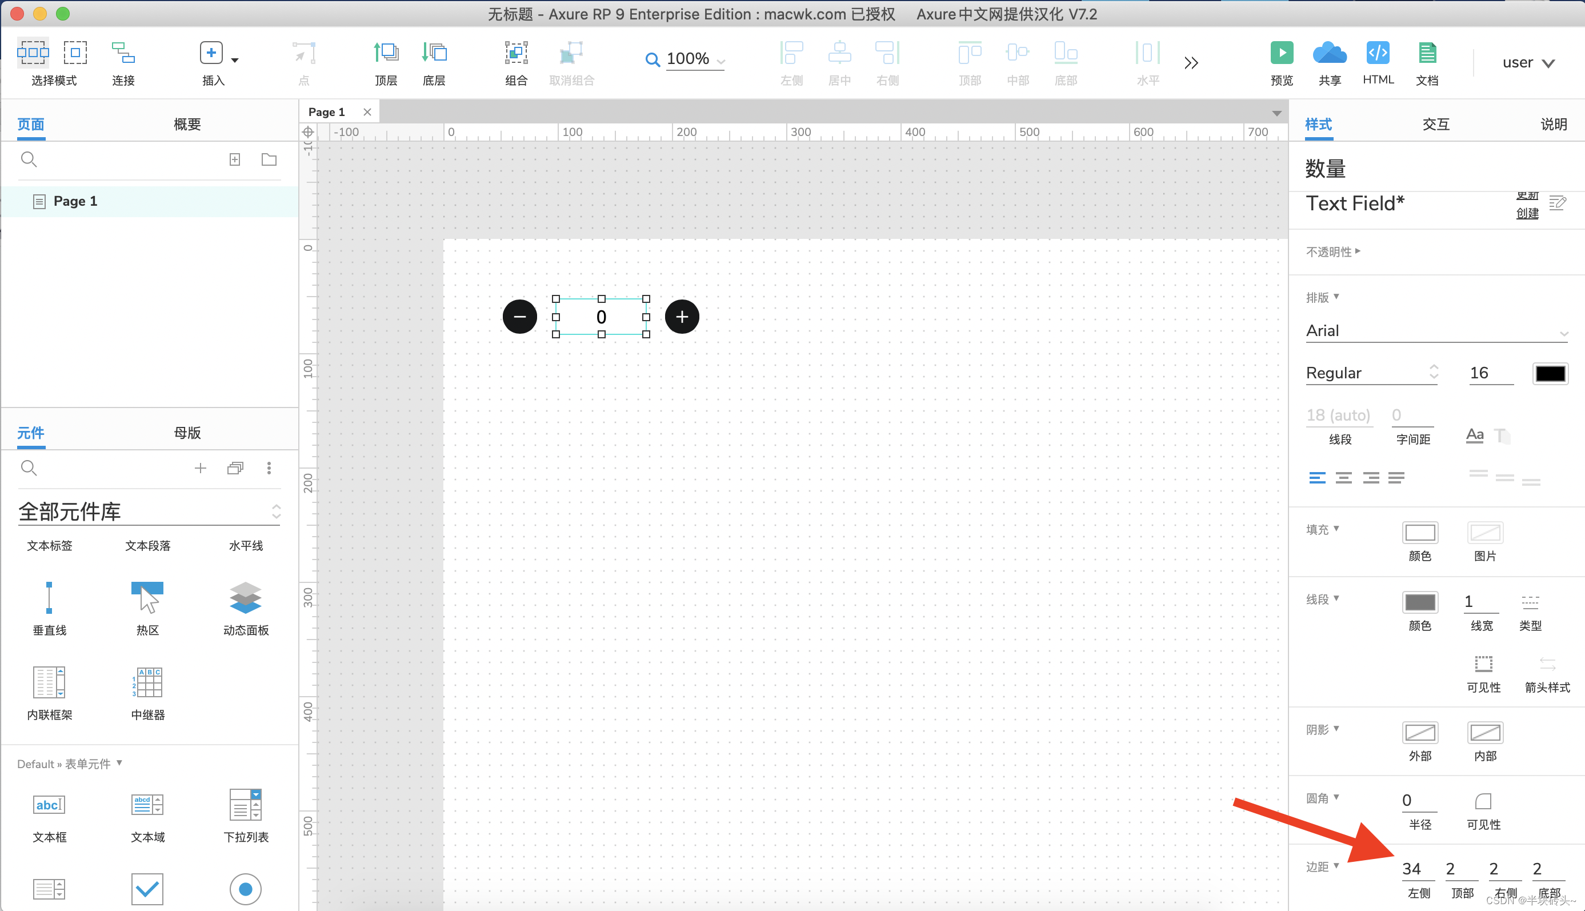Click the Preview play icon

tap(1281, 53)
